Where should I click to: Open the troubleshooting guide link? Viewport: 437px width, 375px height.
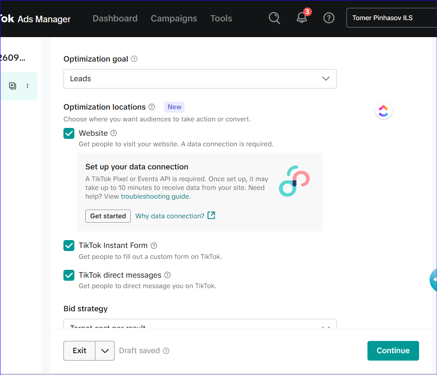(x=155, y=196)
